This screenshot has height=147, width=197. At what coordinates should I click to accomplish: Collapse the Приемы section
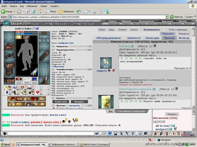coord(53,106)
